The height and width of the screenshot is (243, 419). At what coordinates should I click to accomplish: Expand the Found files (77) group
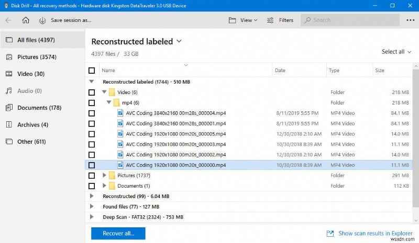point(92,206)
